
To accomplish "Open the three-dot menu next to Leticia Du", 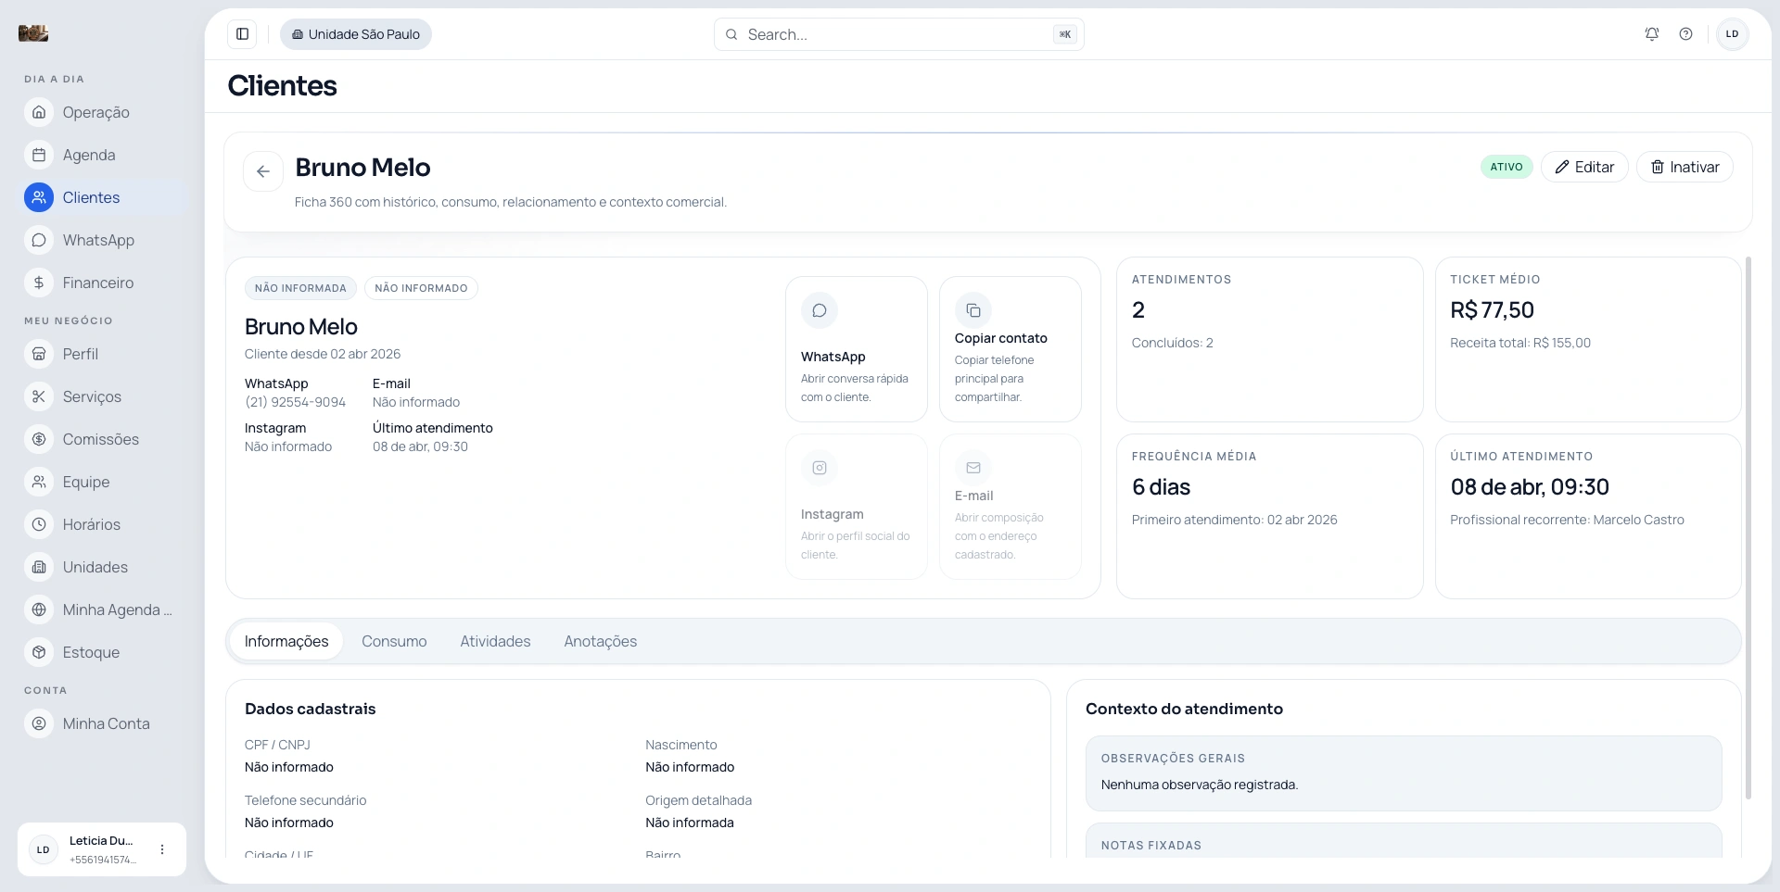I will pos(163,849).
